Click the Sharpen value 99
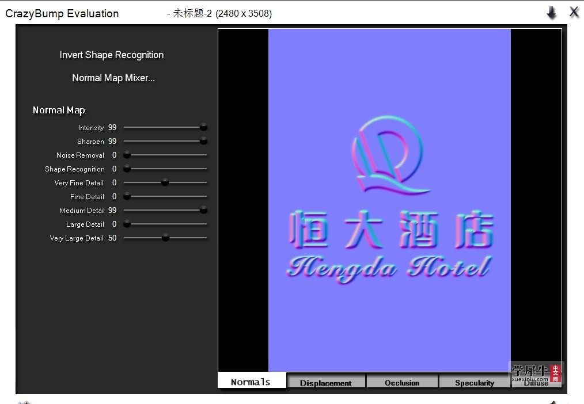The height and width of the screenshot is (404, 584). pyautogui.click(x=112, y=142)
